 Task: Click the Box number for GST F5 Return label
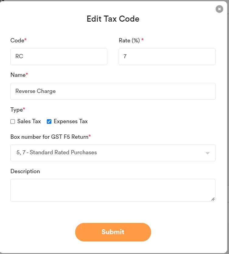(49, 137)
